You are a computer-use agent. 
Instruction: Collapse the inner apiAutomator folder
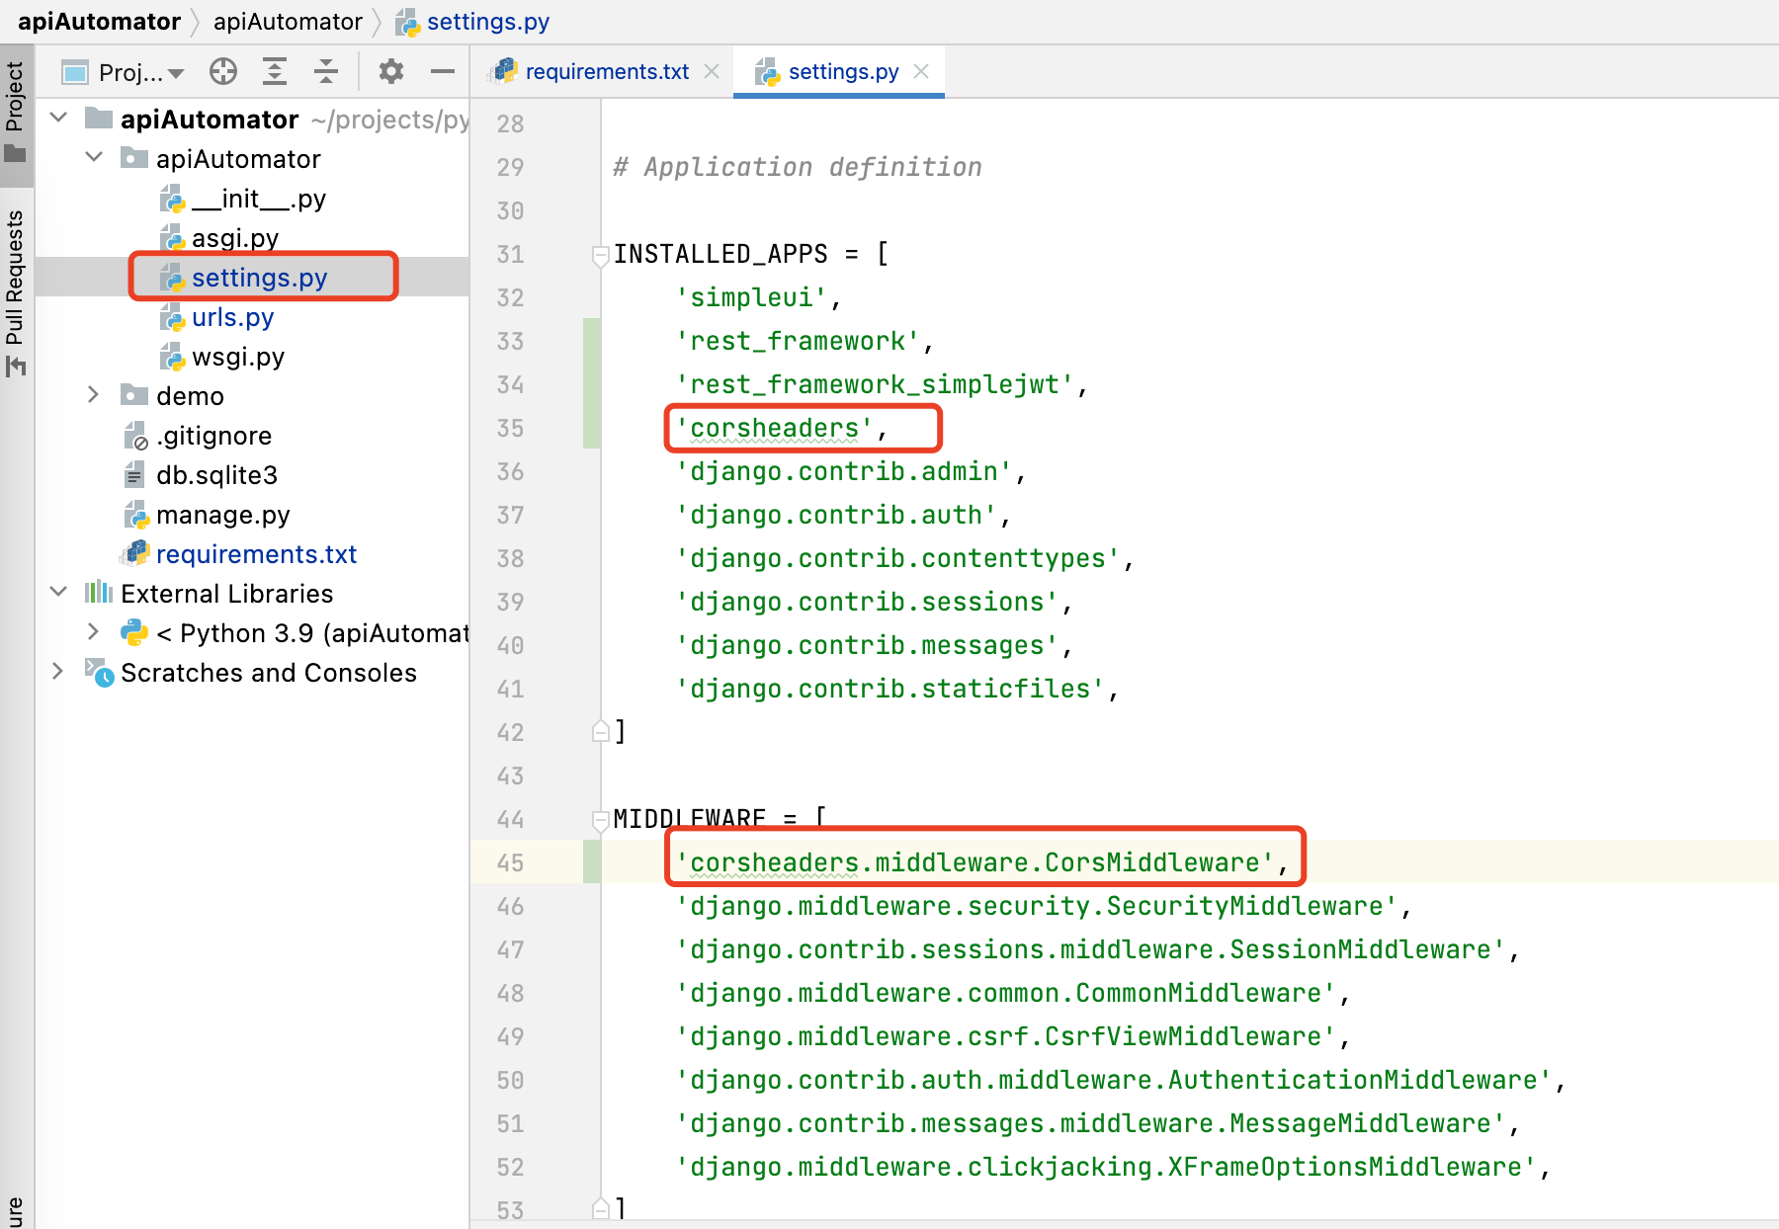coord(94,157)
